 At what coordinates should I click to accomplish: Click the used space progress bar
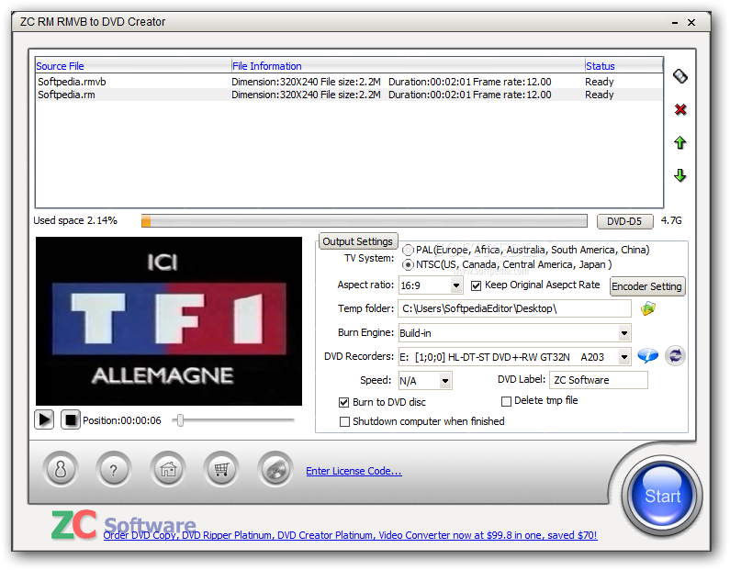pyautogui.click(x=364, y=221)
